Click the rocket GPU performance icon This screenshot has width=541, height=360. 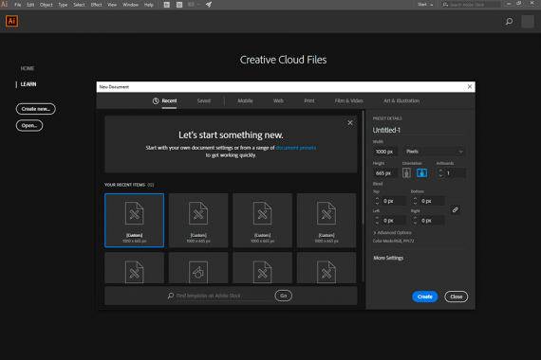point(209,5)
